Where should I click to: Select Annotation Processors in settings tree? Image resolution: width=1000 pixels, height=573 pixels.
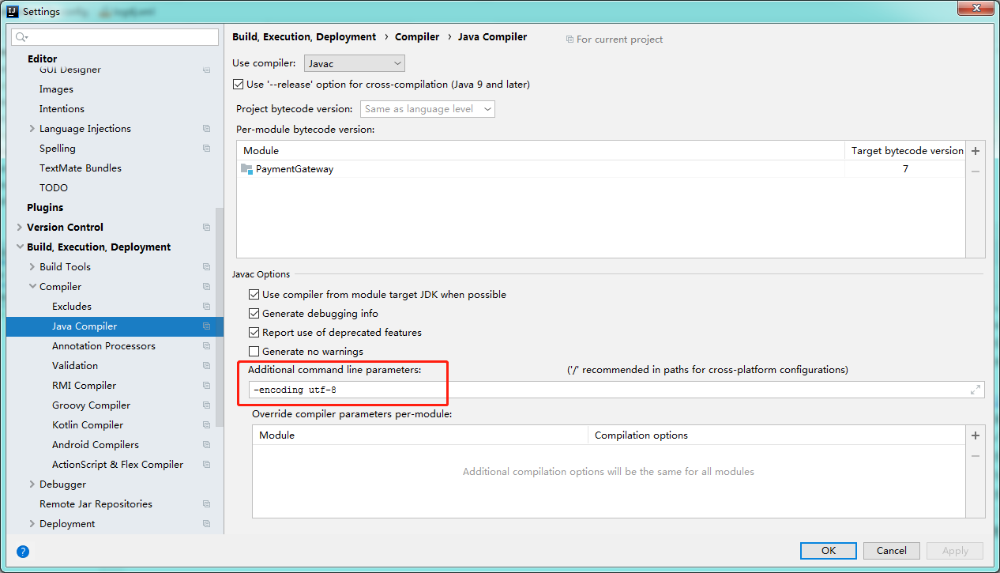[x=103, y=346]
